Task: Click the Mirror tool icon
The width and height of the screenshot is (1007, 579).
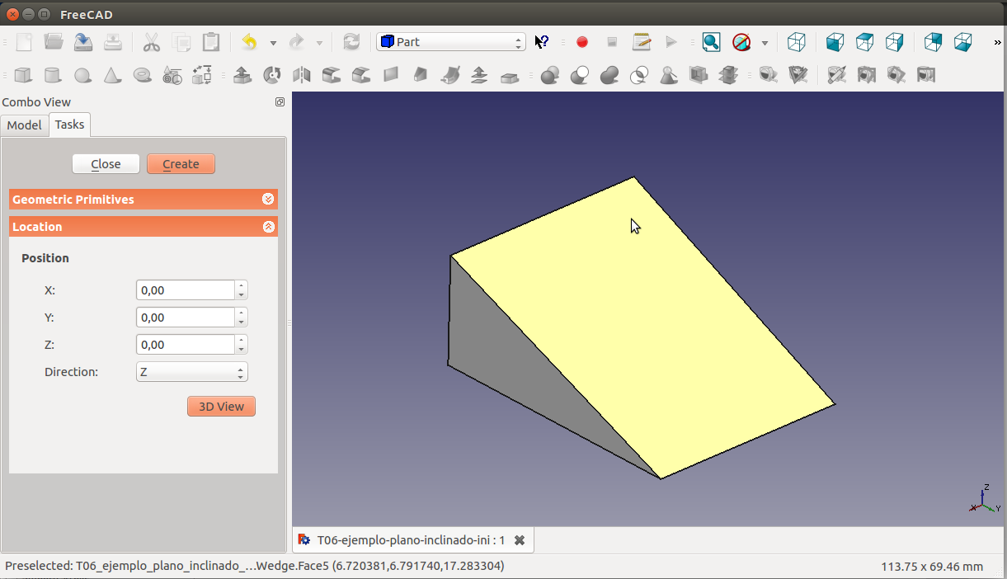Action: coord(302,75)
